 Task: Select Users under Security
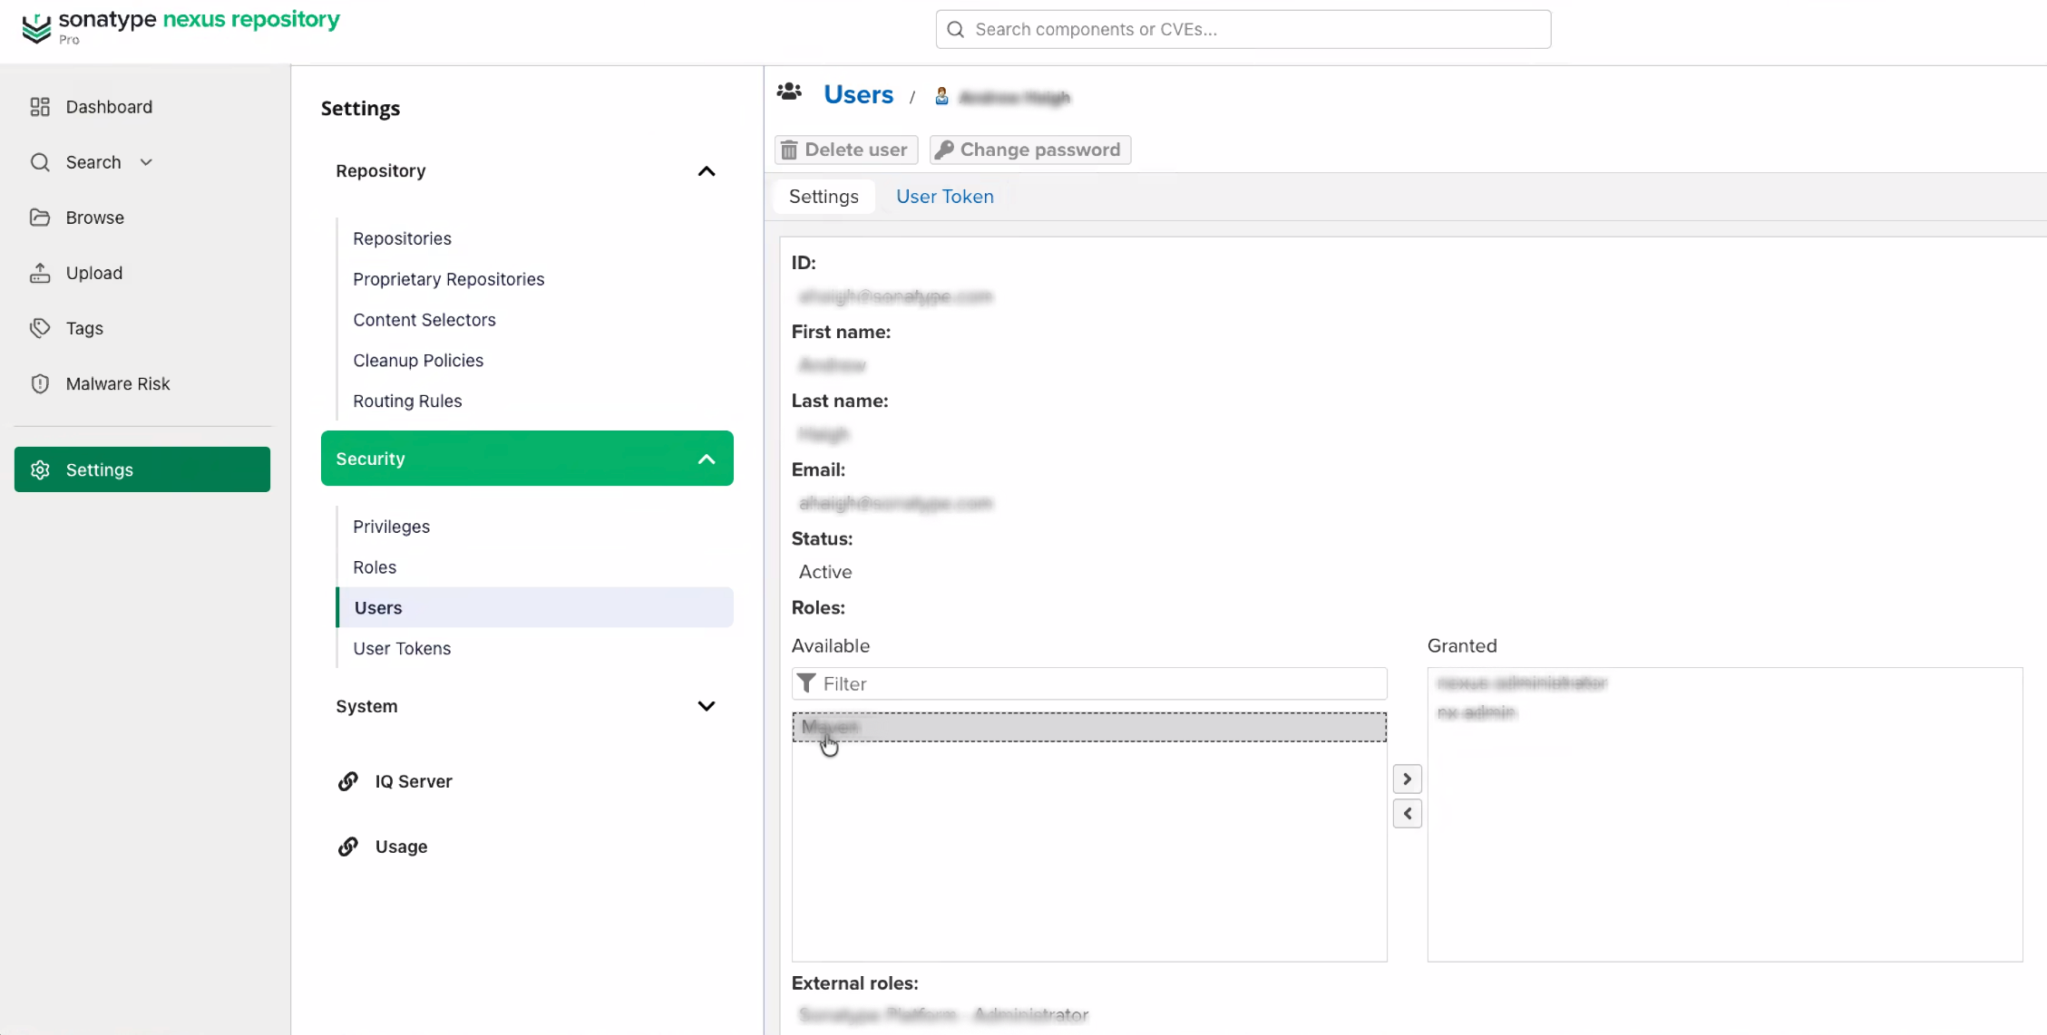(535, 607)
